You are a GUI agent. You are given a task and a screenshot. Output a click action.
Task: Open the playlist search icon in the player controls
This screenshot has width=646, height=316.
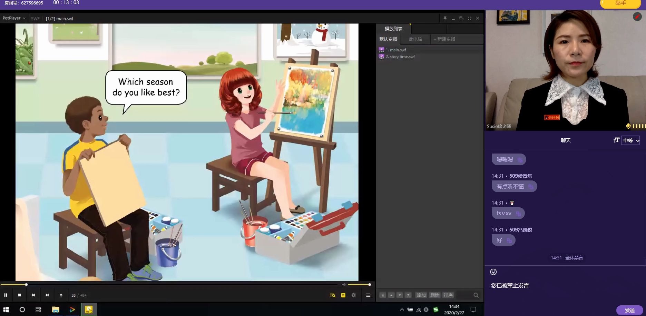(x=333, y=295)
